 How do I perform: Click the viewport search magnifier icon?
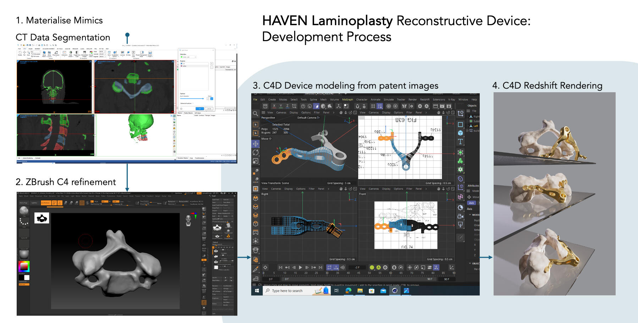tap(255, 113)
